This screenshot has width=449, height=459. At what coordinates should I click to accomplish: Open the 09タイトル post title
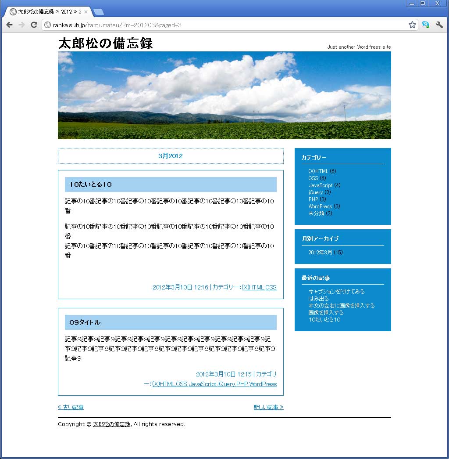pos(85,322)
